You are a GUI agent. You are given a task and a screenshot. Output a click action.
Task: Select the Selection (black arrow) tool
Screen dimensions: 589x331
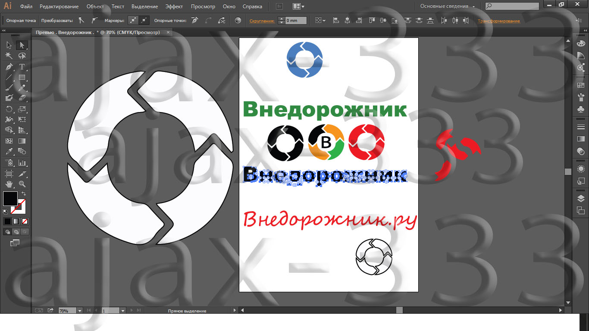click(x=9, y=45)
